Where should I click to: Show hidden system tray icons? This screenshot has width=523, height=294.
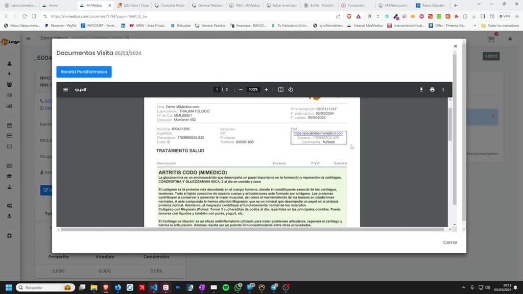463,287
